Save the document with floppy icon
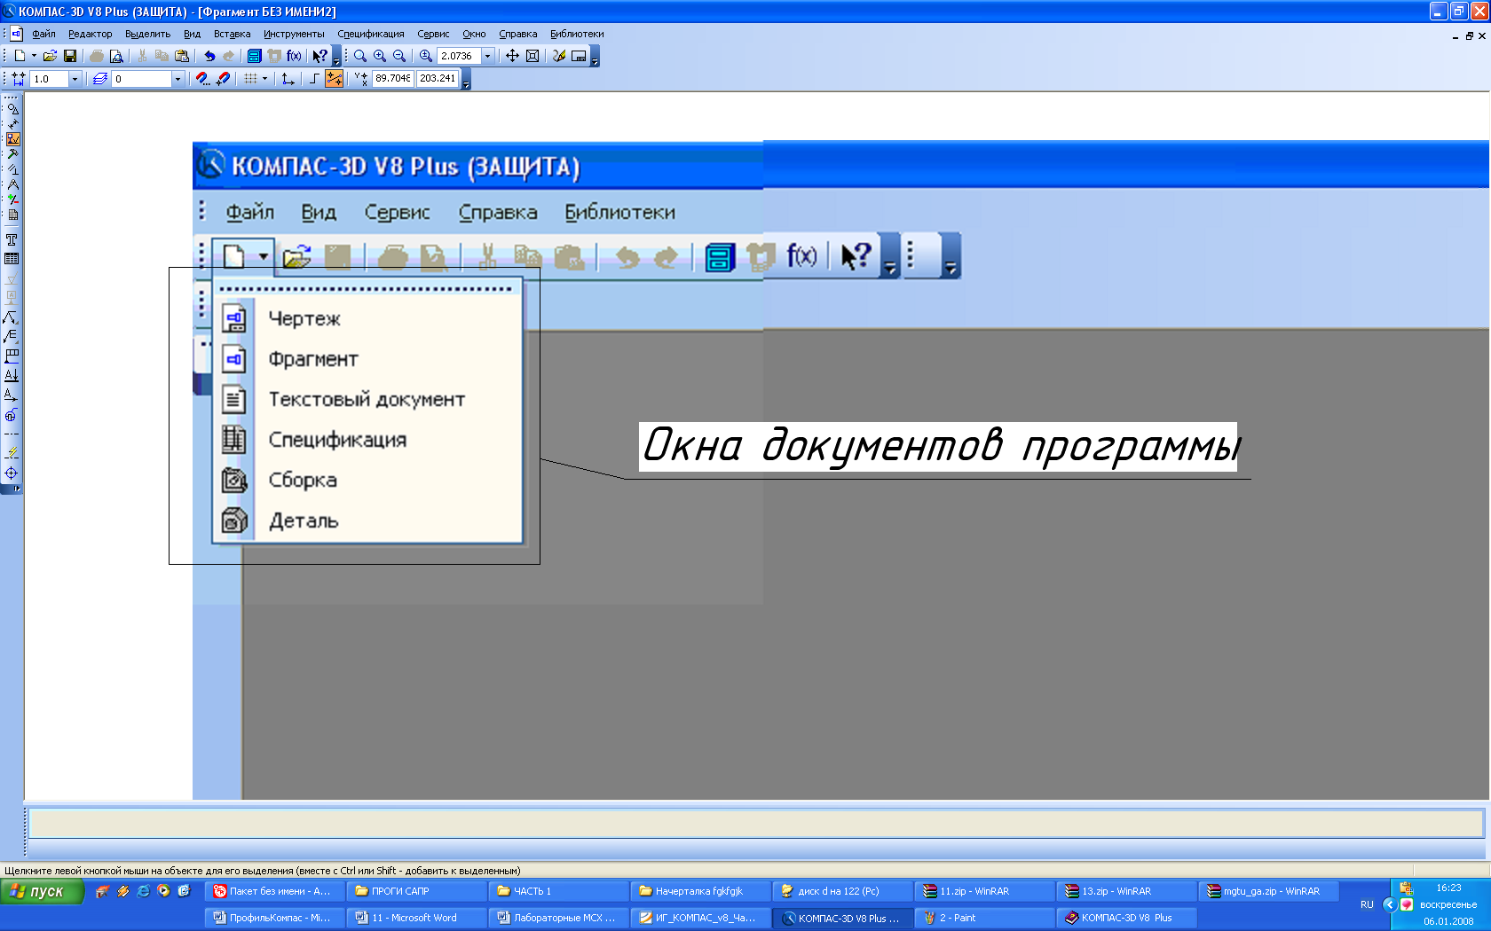Screen dimensions: 1491x931 click(x=70, y=56)
